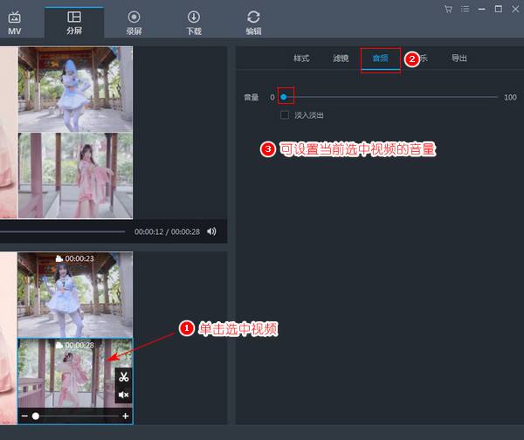Screen dimensions: 524x440
Task: Switch to the 滤镜 filter tab
Action: pyautogui.click(x=341, y=58)
